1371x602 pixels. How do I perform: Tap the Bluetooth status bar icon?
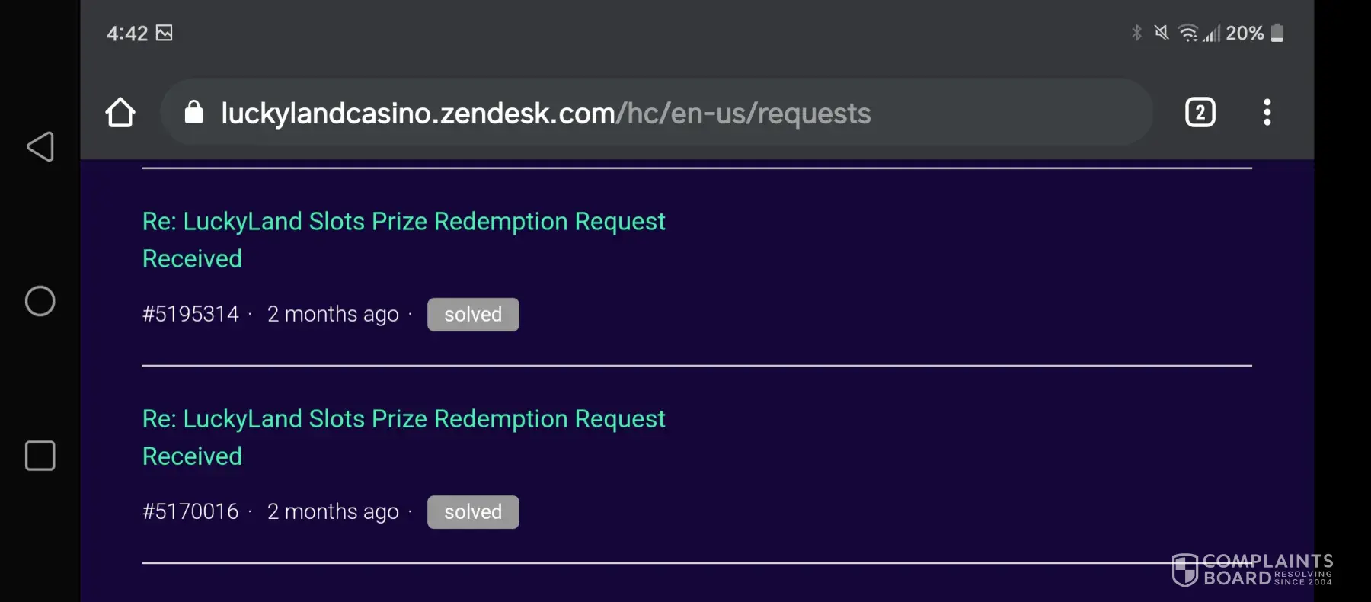1136,33
